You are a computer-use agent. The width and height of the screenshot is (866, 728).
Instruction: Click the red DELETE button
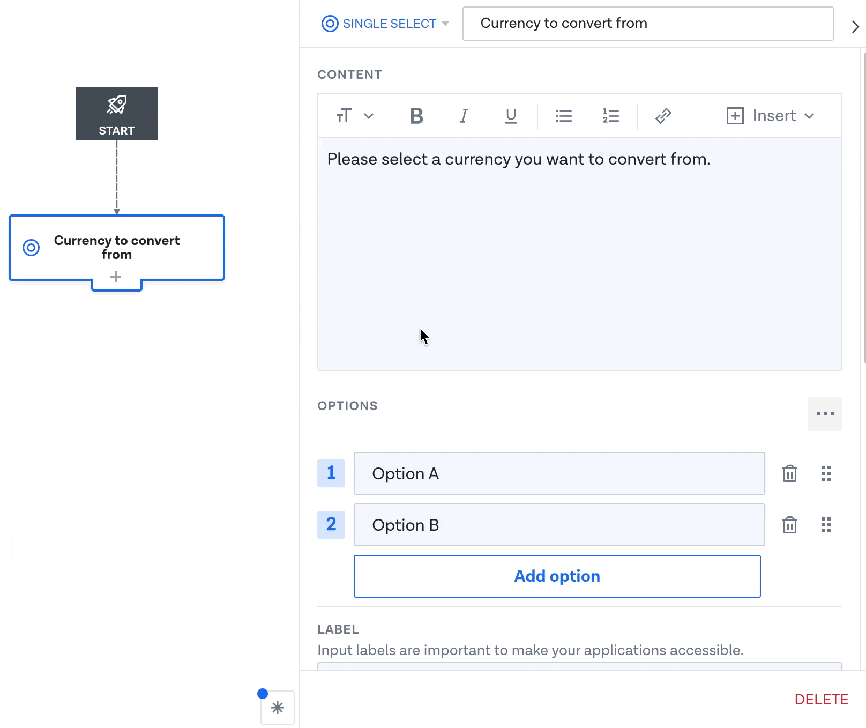click(821, 700)
